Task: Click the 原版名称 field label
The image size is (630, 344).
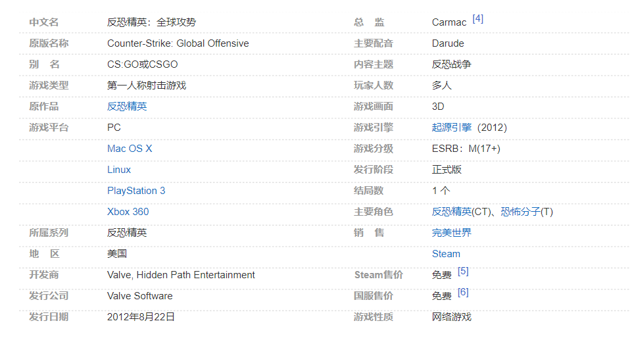Action: click(x=49, y=43)
